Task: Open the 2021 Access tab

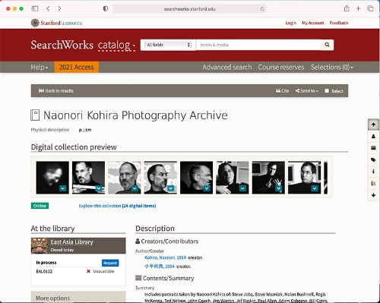Action: 77,67
